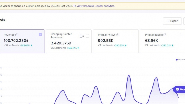Open the Revenue help question-mark icon
This screenshot has height=104, width=185.
point(17,35)
